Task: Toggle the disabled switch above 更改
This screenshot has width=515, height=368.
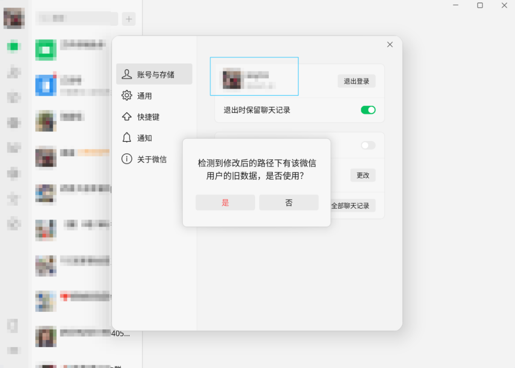Action: click(368, 145)
